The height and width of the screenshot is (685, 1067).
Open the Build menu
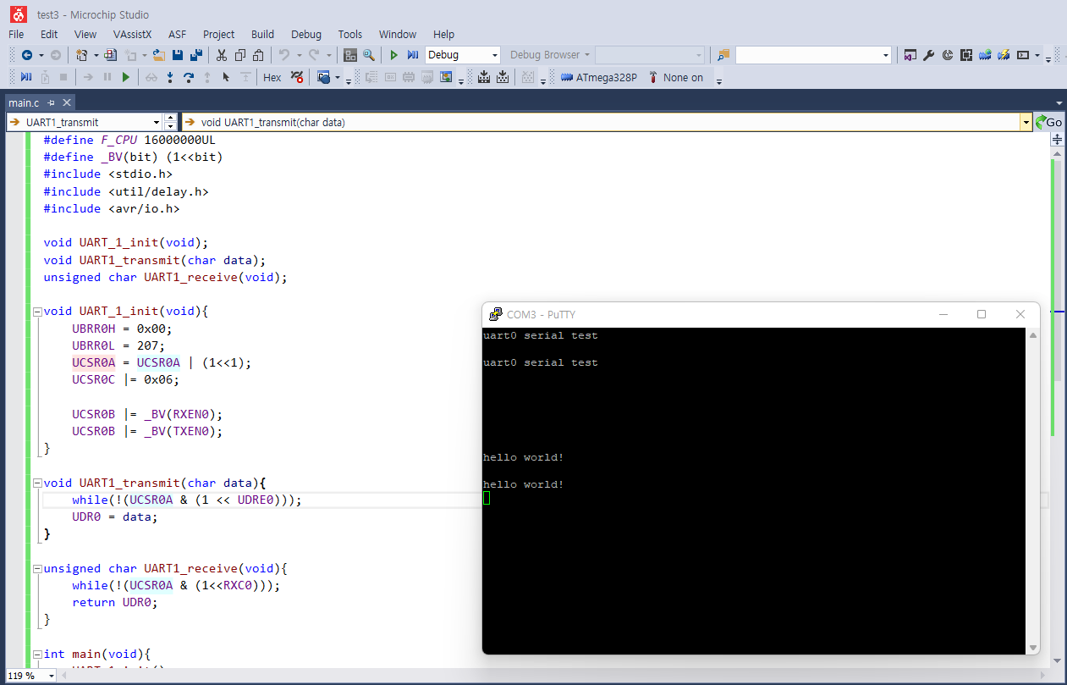click(262, 34)
